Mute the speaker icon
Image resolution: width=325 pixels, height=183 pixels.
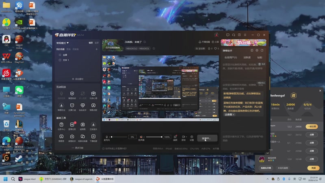coord(141,137)
